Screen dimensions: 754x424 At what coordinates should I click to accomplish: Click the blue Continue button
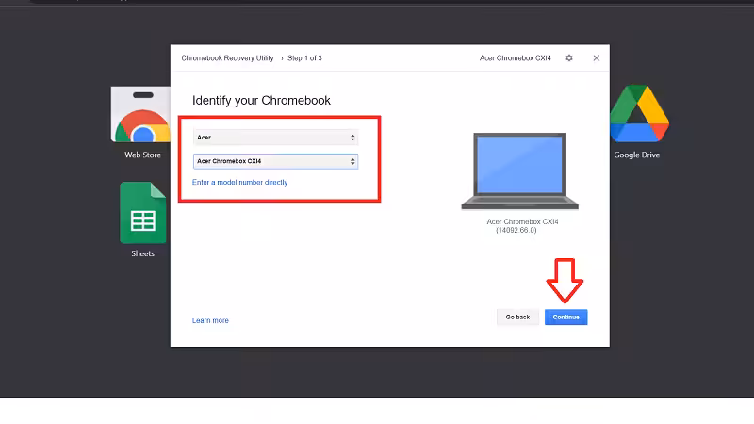tap(566, 318)
